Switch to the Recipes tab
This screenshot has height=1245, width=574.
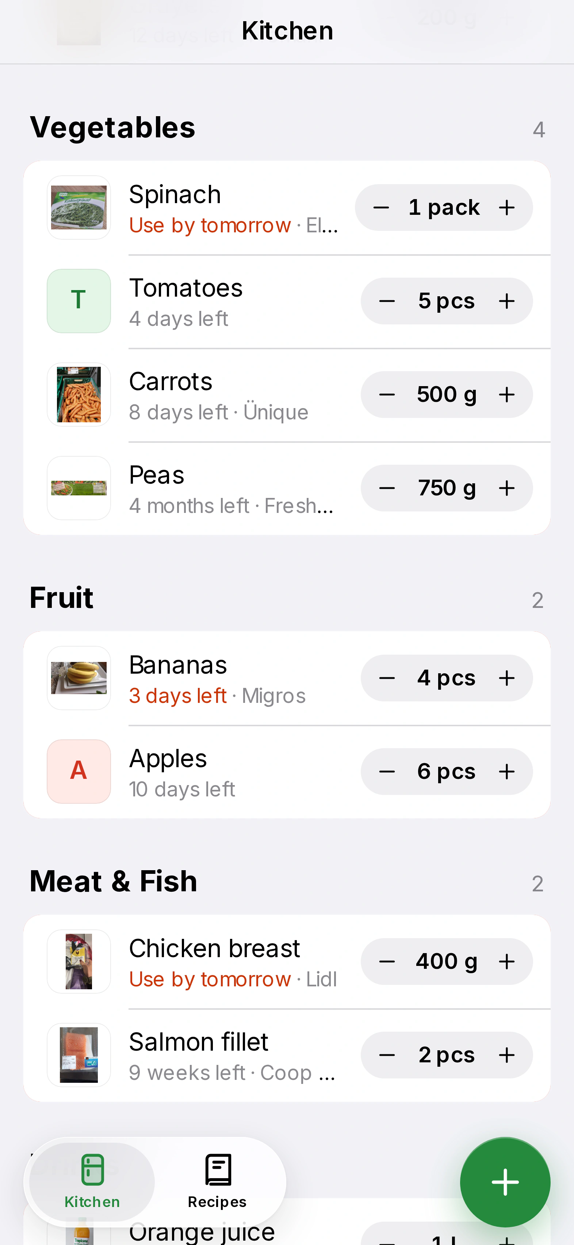217,1182
